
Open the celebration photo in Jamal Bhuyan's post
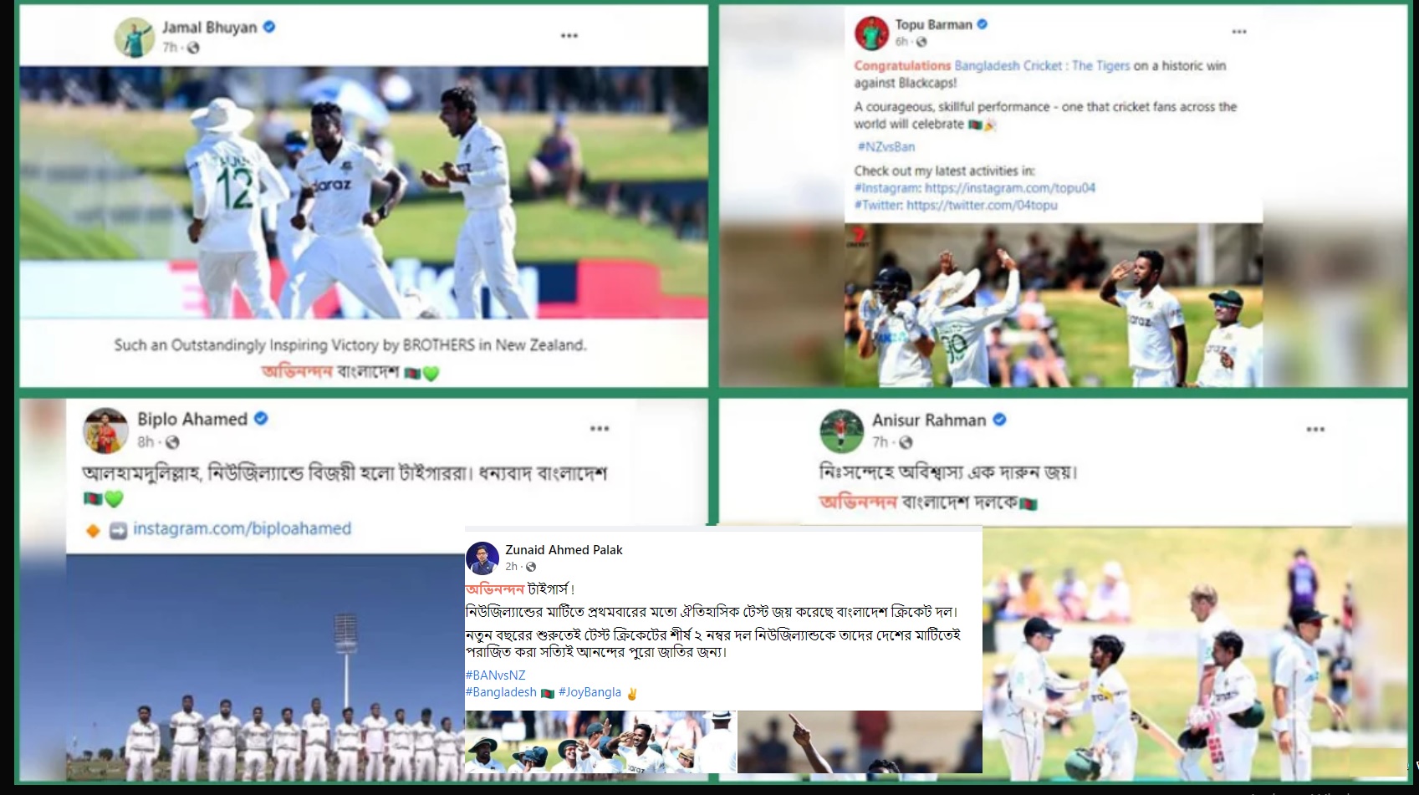point(364,193)
